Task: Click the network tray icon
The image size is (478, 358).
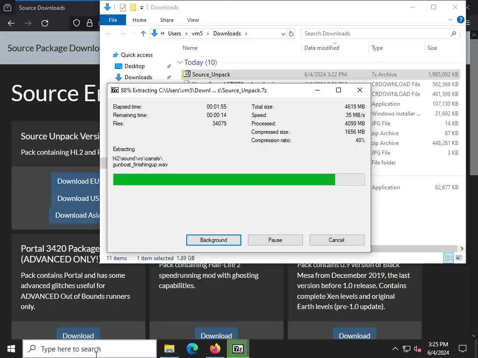Action: (x=407, y=349)
